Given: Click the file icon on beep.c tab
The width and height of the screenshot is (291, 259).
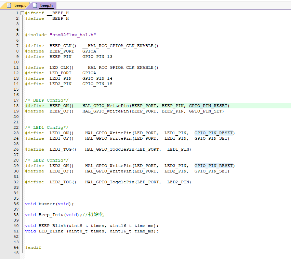Looking at the screenshot, I should point(9,5).
